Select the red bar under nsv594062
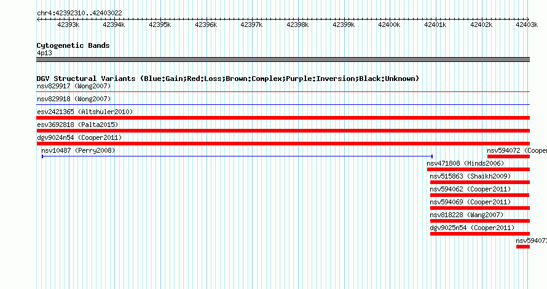Screen dimensions: 547x289 click(479, 195)
